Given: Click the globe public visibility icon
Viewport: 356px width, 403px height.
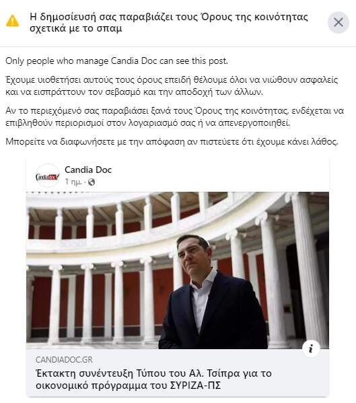Looking at the screenshot, I should point(92,182).
